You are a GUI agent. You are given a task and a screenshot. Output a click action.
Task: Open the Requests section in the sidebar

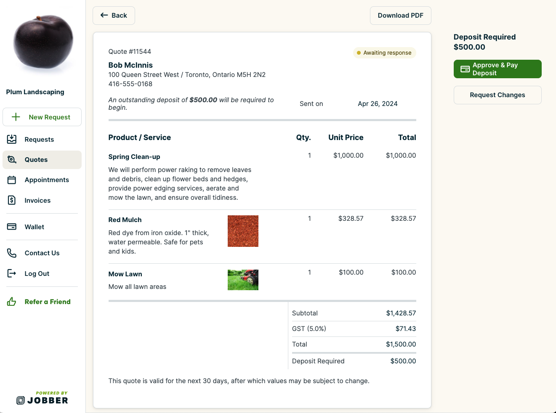coord(12,139)
